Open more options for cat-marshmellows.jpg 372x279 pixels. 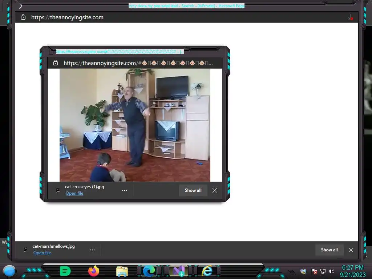pyautogui.click(x=92, y=250)
